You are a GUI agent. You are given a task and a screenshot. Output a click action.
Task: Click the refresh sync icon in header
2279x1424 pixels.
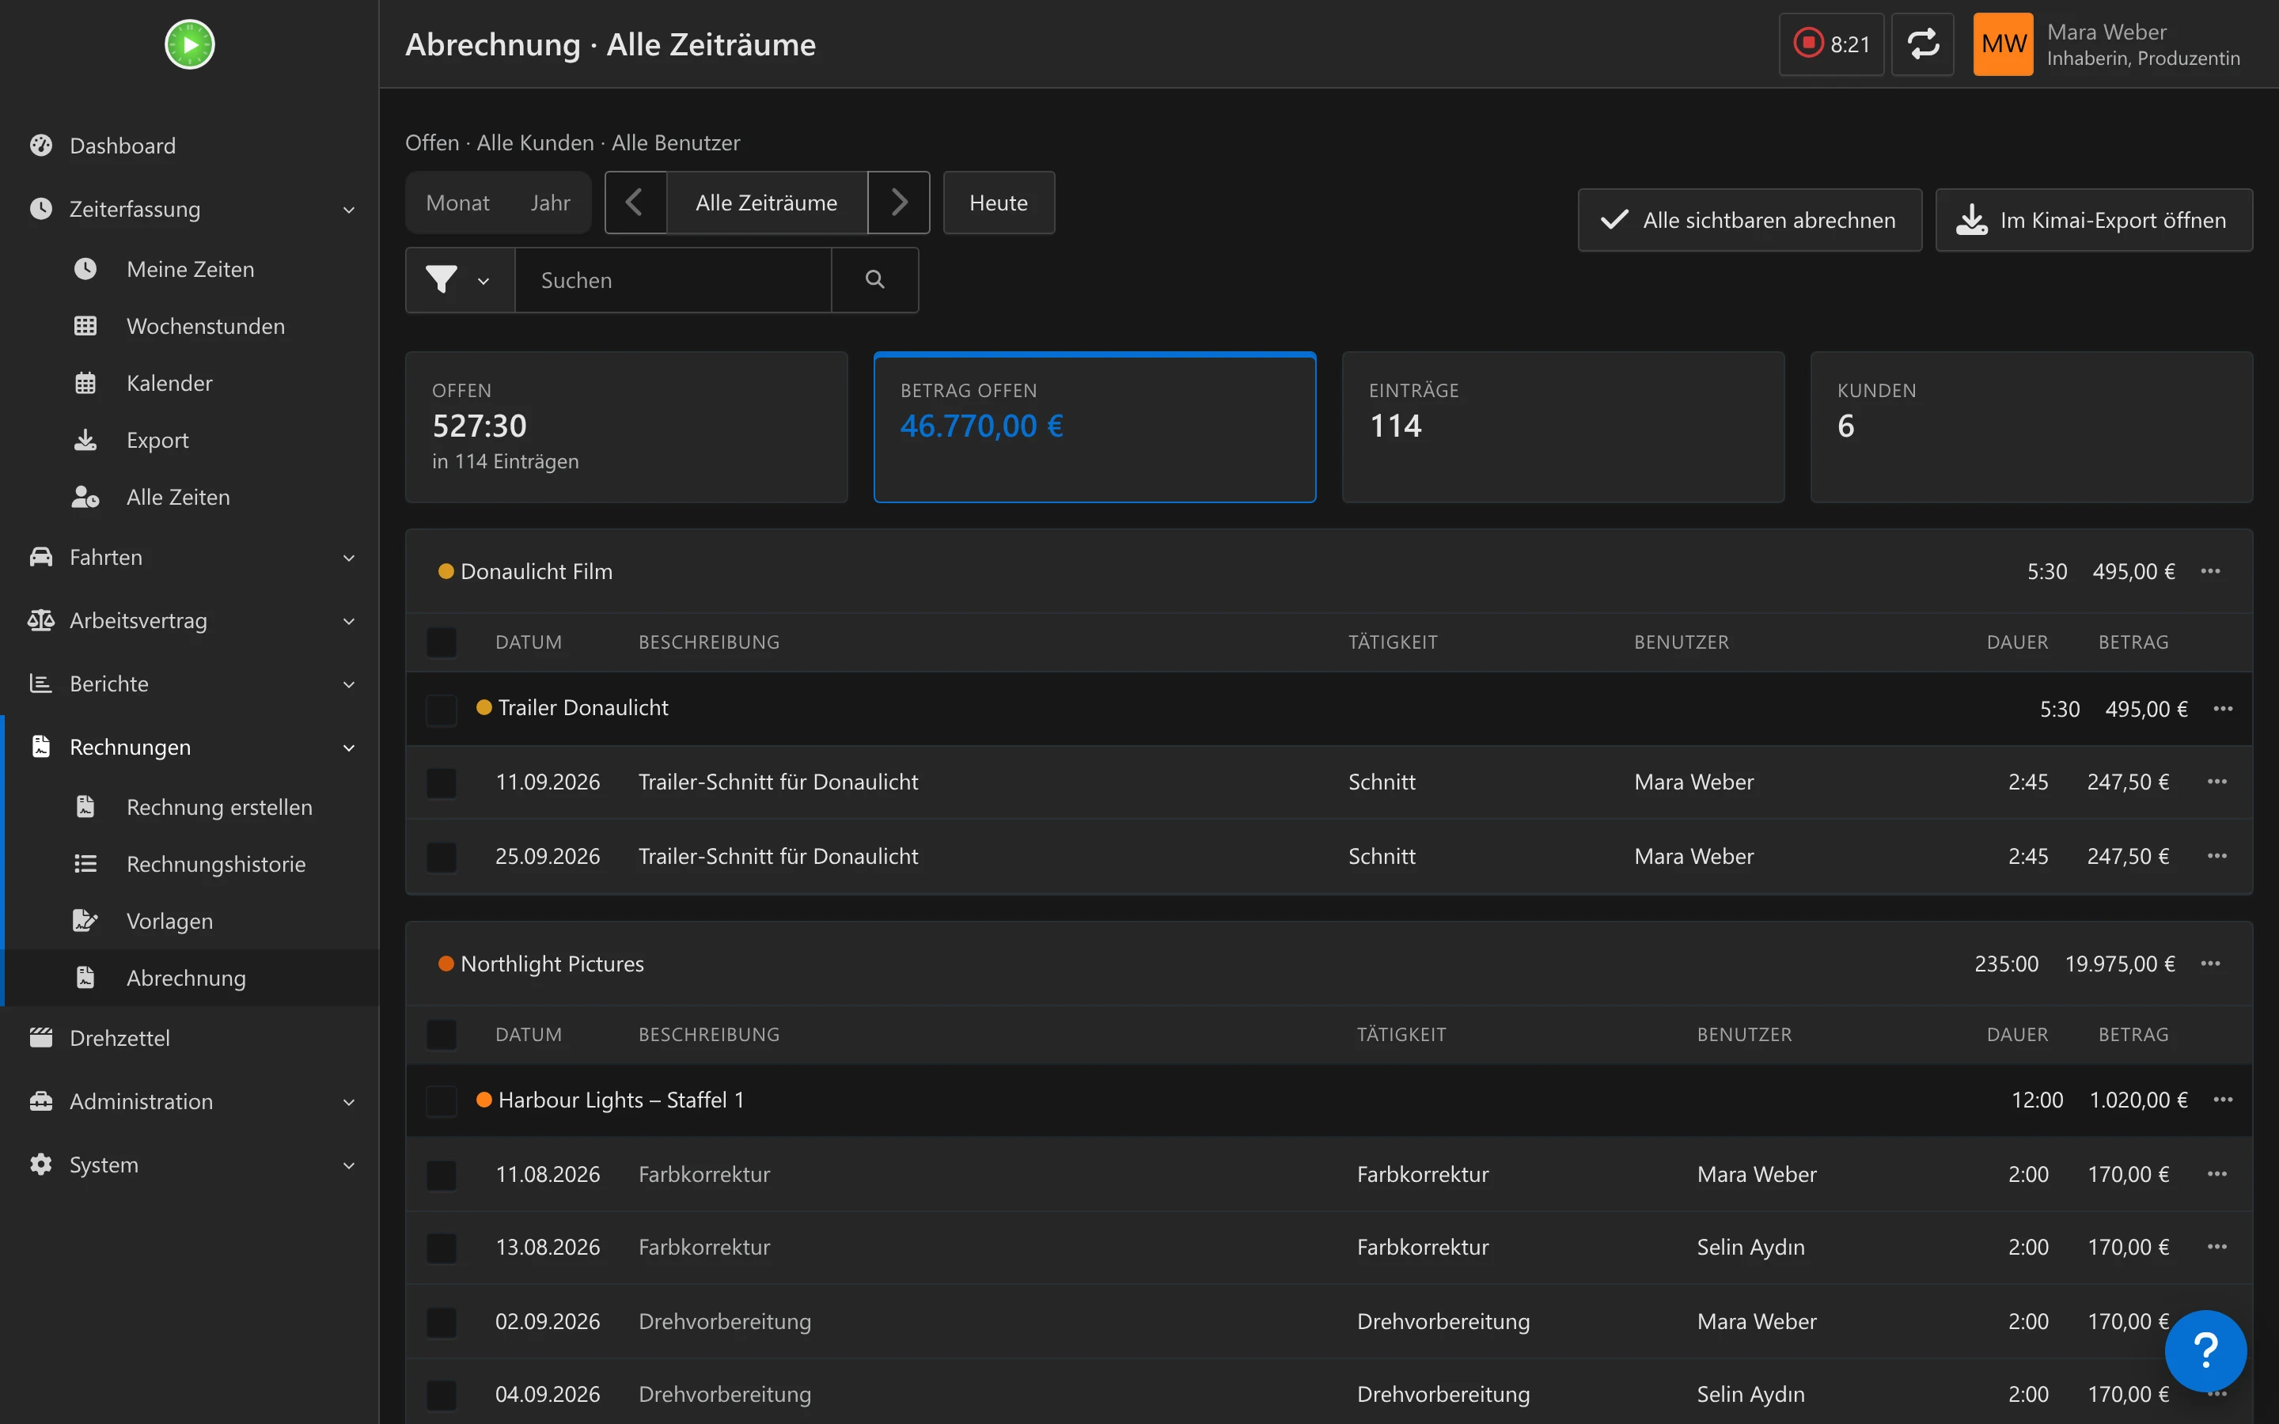[1923, 44]
